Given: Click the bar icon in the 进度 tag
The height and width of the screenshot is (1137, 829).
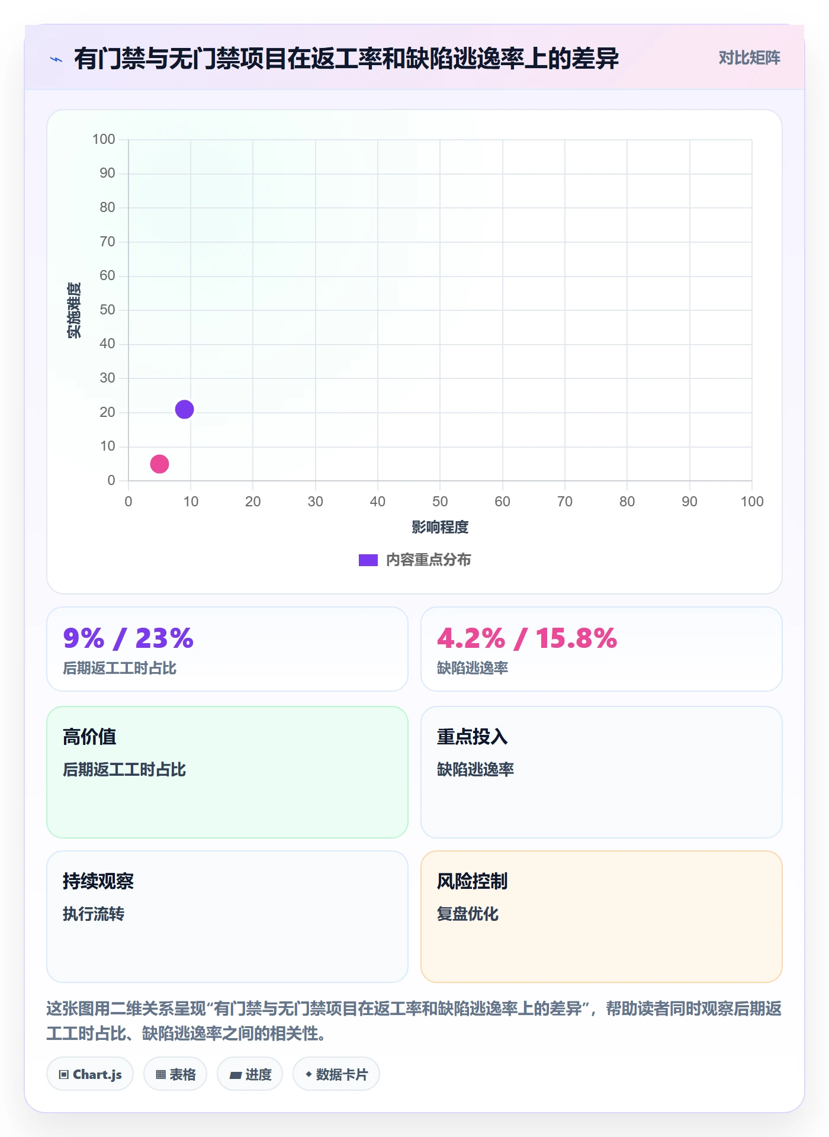Looking at the screenshot, I should [x=236, y=1075].
